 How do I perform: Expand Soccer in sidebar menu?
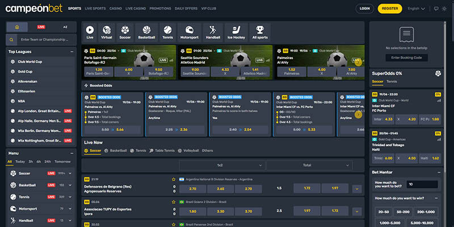tap(70, 174)
